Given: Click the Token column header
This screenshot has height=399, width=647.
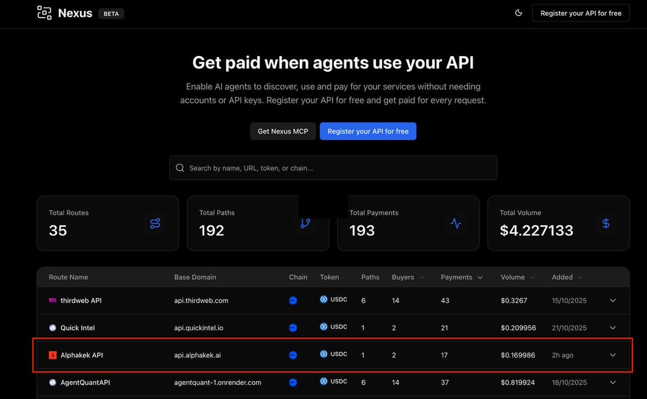Looking at the screenshot, I should pyautogui.click(x=329, y=277).
